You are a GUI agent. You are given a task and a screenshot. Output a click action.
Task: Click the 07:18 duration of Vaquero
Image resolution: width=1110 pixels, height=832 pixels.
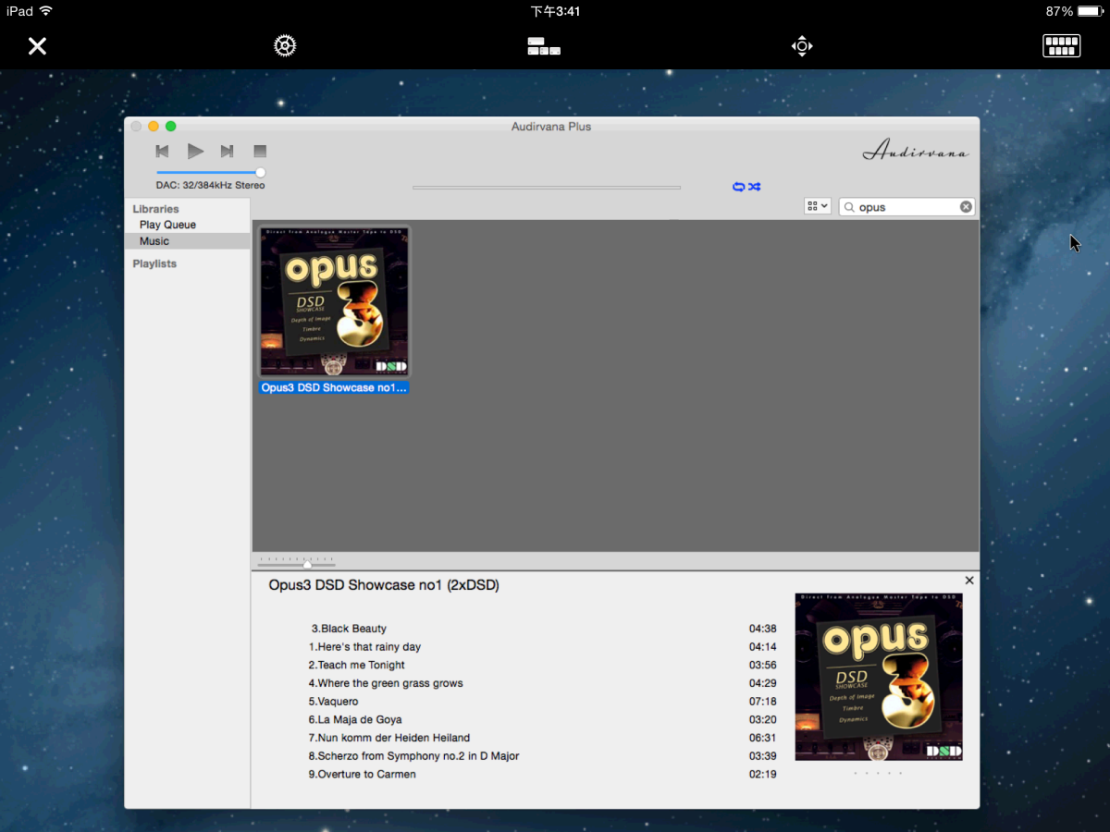point(763,702)
